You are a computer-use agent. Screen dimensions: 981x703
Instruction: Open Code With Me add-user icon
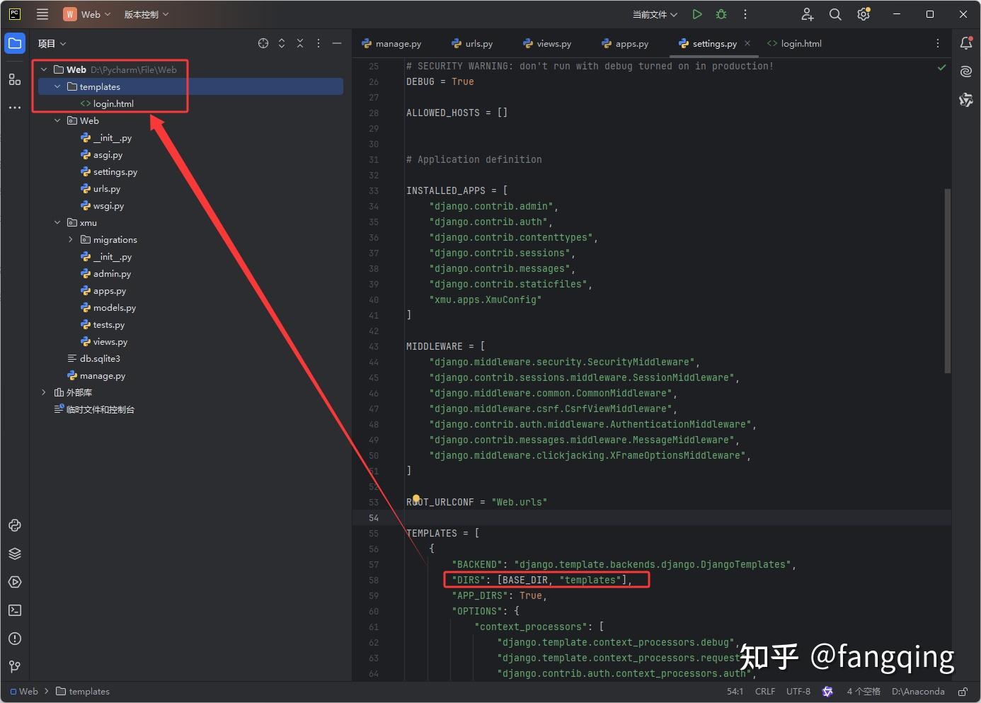pyautogui.click(x=807, y=14)
